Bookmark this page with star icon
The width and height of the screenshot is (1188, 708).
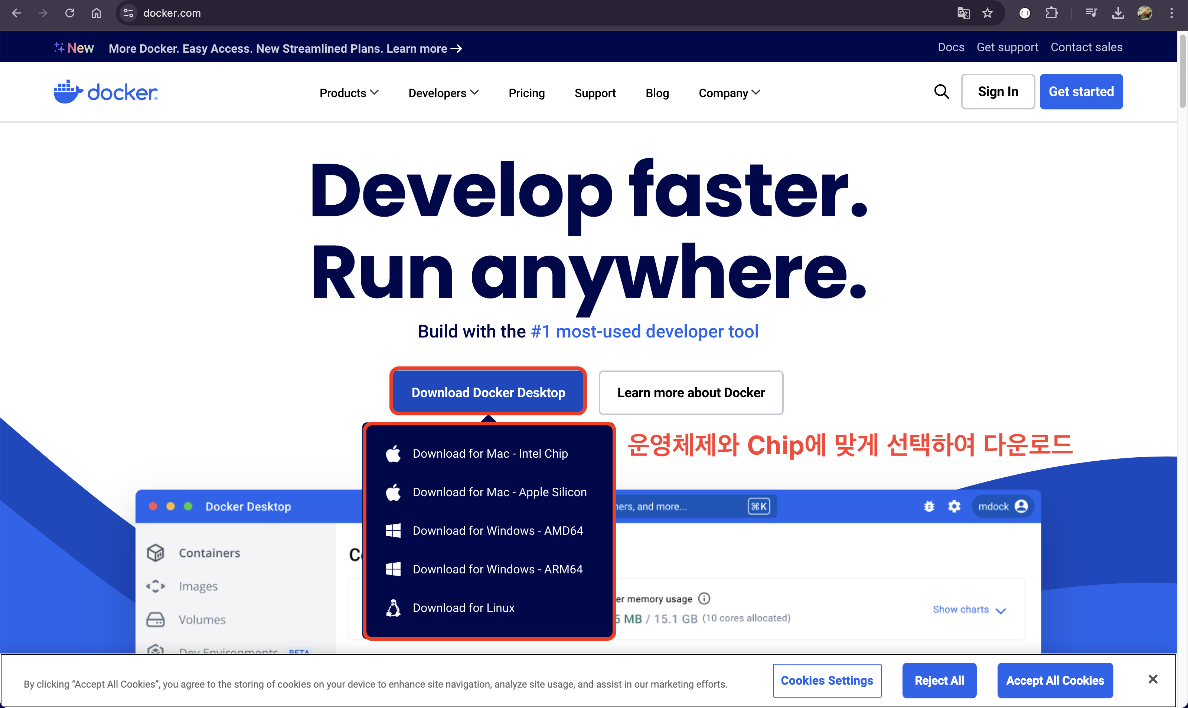[x=987, y=13]
